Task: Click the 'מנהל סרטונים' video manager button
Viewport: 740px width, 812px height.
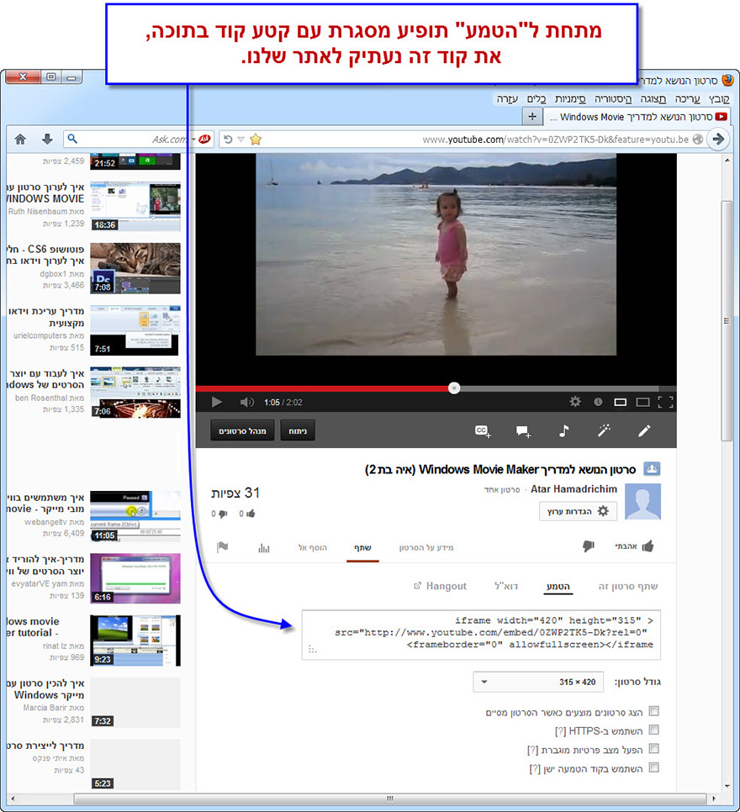Action: [x=242, y=431]
